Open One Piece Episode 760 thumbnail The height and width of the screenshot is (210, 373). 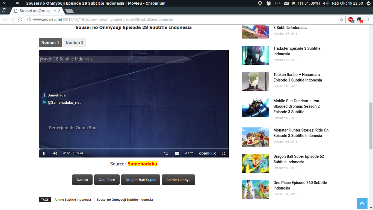tap(256, 189)
